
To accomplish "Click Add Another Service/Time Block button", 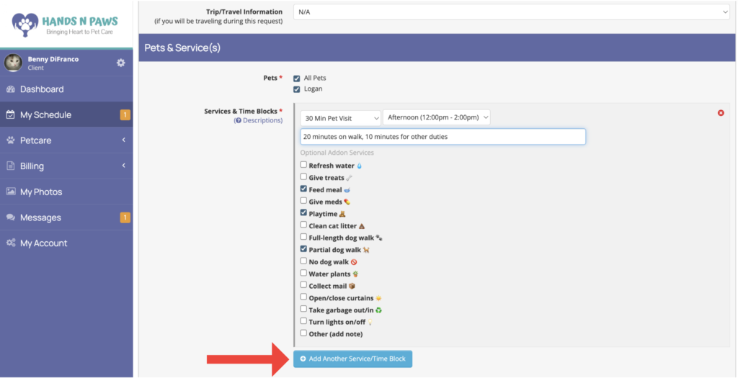I will [352, 359].
